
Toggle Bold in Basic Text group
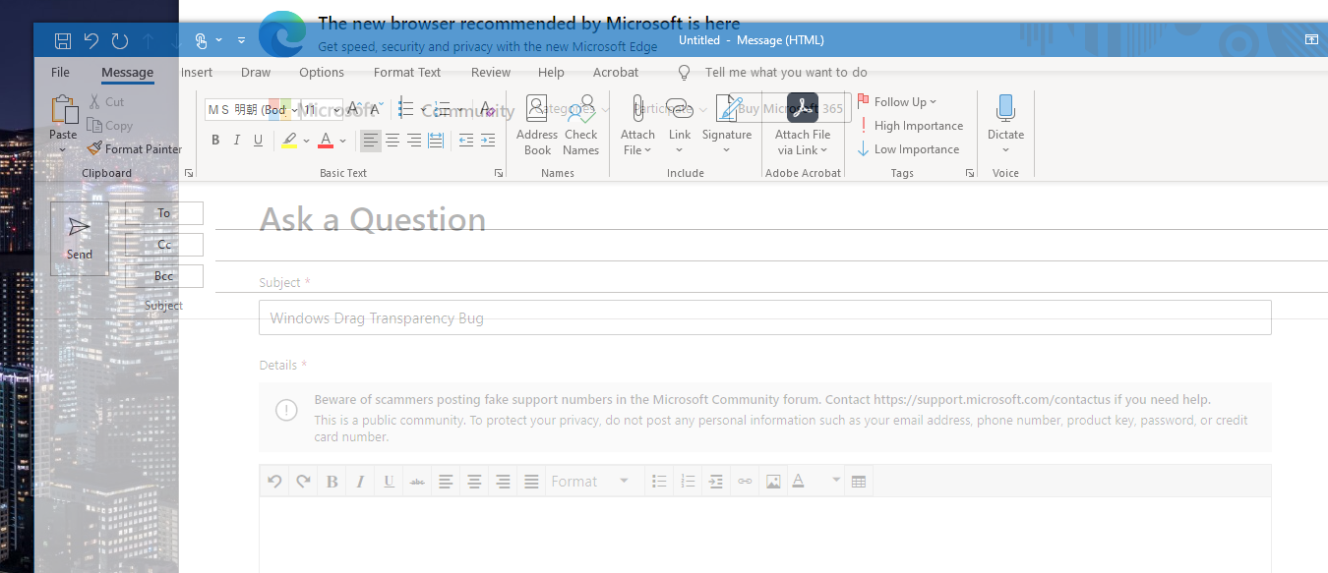[215, 141]
